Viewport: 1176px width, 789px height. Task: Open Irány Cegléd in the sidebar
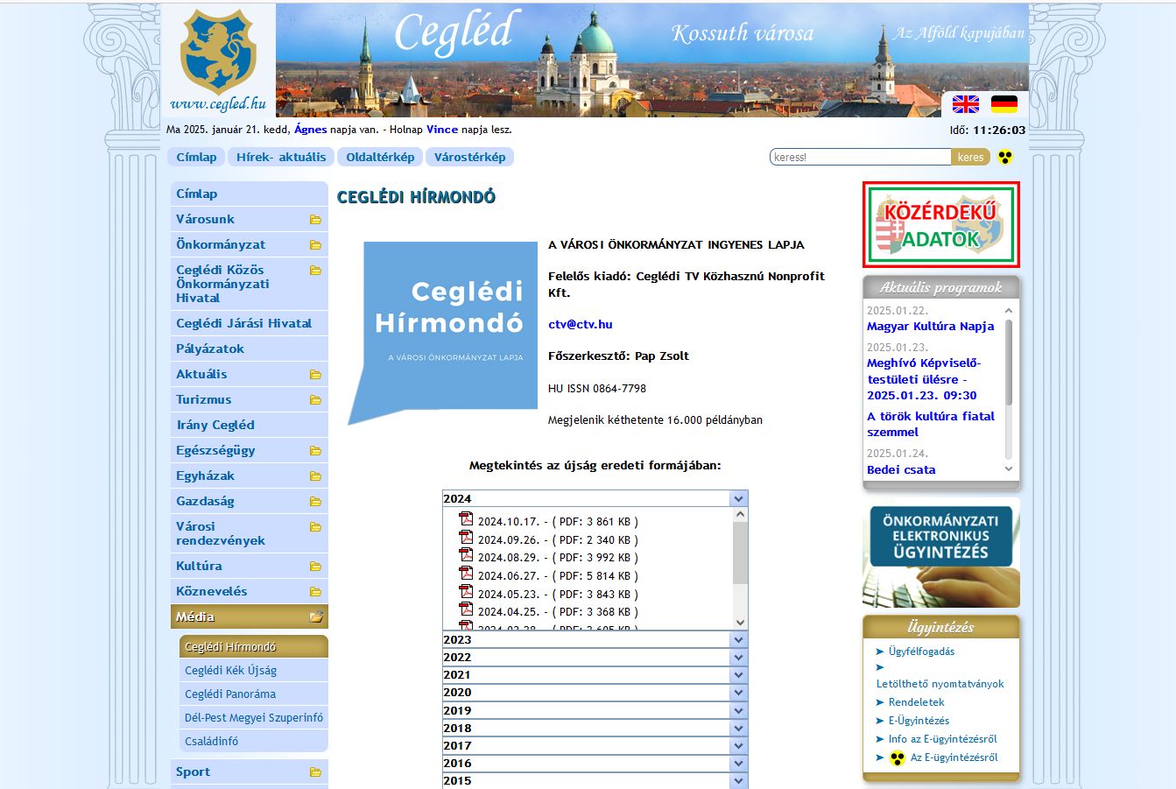coord(250,425)
